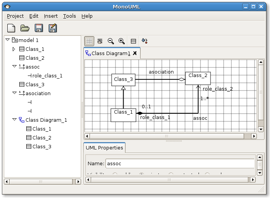Select model 1 package icon in tree
The image size is (270, 198).
[x=15, y=40]
